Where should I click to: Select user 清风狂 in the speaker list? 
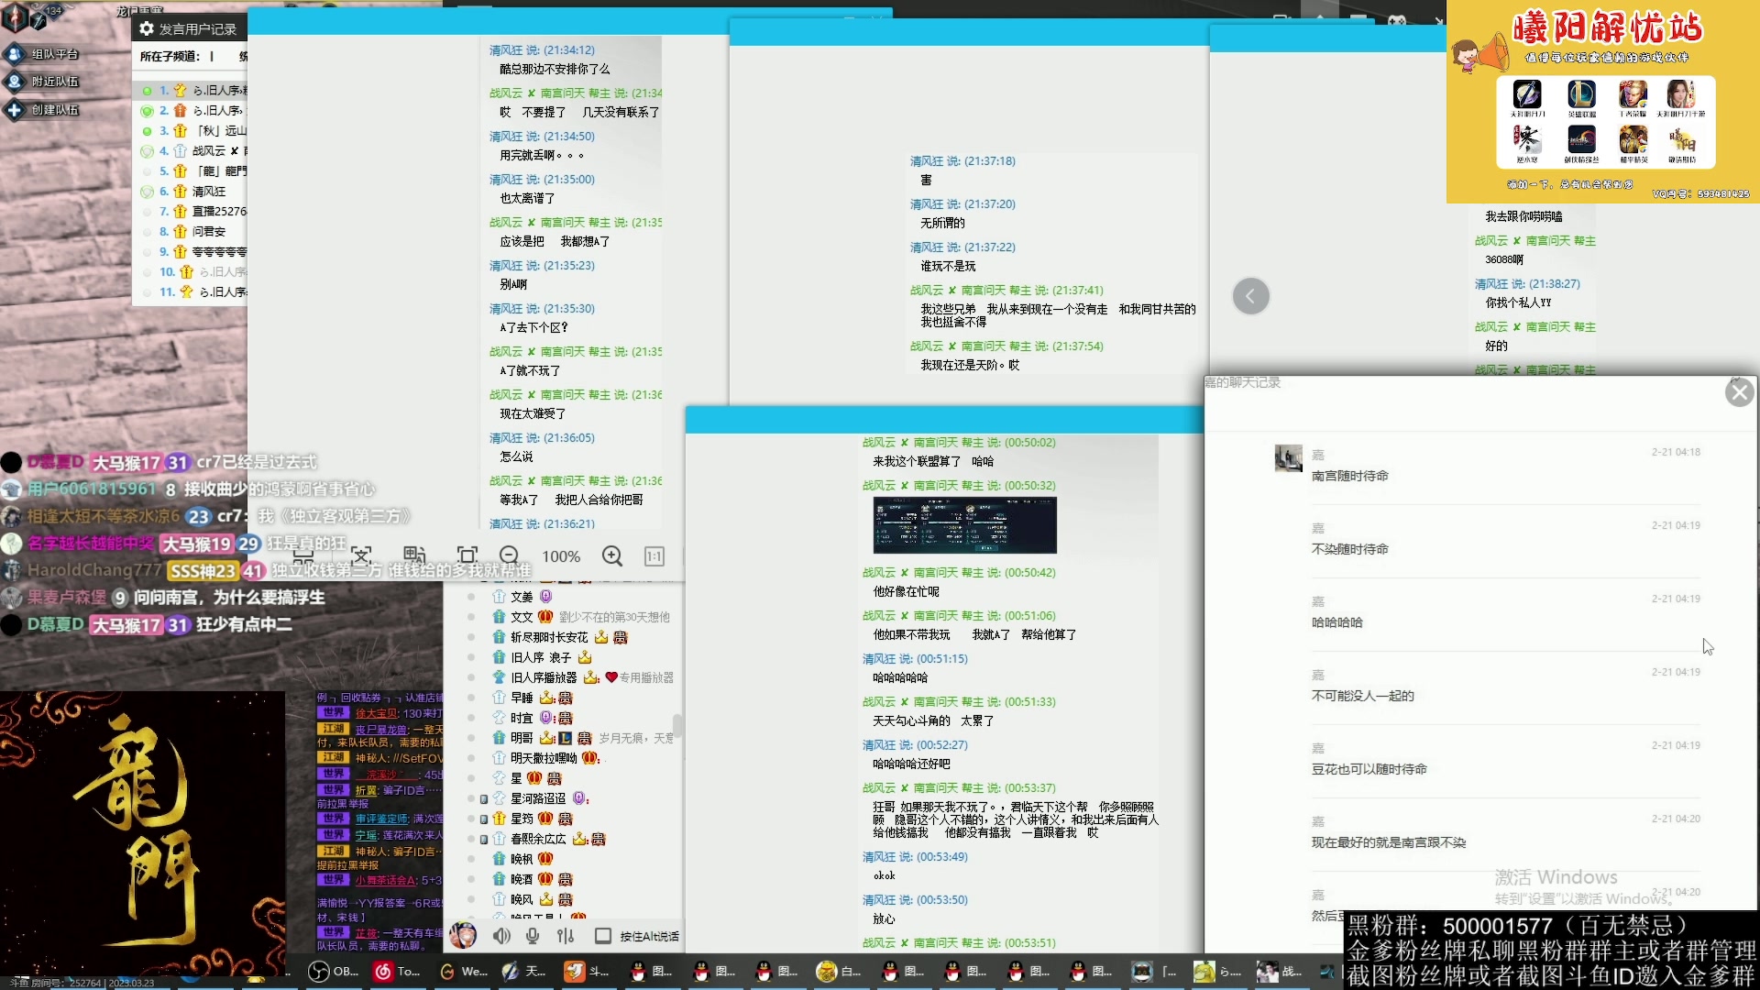[x=209, y=192]
